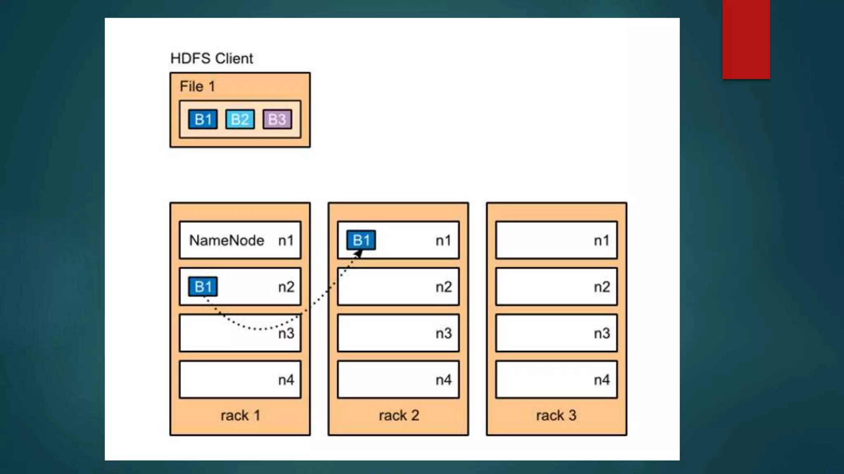This screenshot has height=474, width=844.
Task: Select node n1 in rack 3
Action: coord(556,240)
